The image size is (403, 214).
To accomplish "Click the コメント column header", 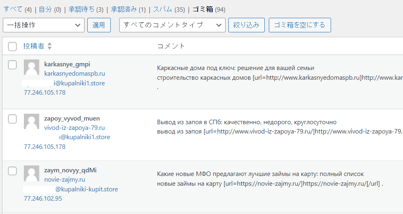I will [171, 46].
